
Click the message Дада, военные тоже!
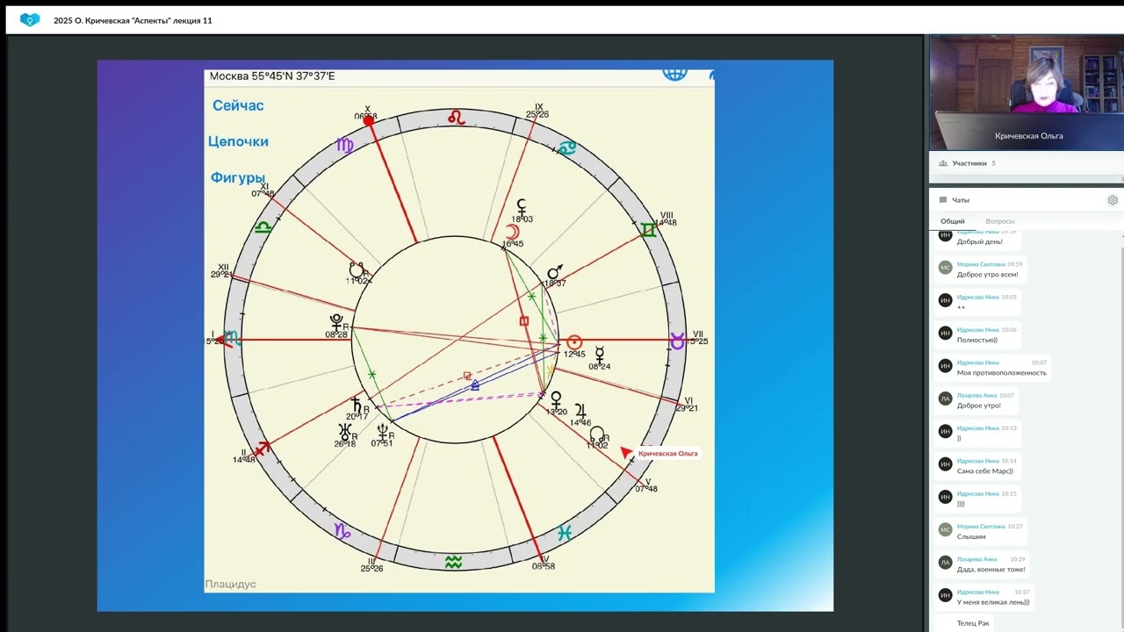tap(991, 570)
